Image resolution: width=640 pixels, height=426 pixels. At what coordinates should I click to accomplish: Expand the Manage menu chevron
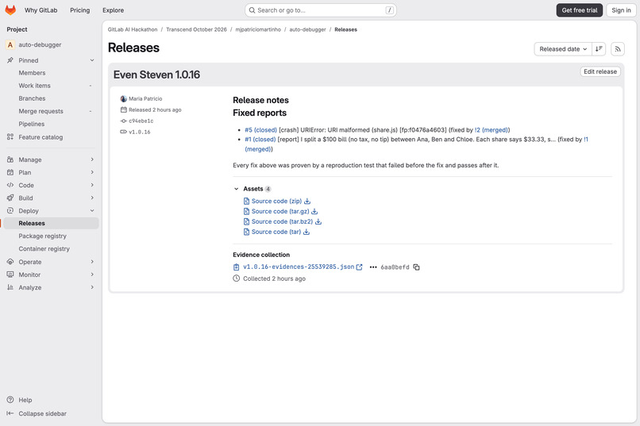92,159
